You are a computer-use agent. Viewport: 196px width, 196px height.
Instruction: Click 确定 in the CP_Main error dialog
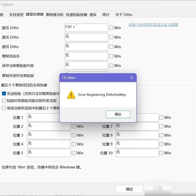(118, 114)
